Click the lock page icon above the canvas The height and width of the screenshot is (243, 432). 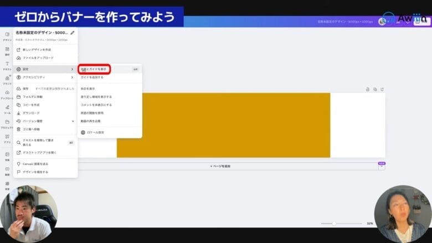pos(368,89)
